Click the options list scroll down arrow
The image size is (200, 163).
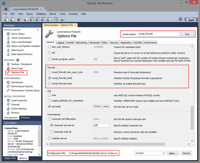click(x=192, y=141)
